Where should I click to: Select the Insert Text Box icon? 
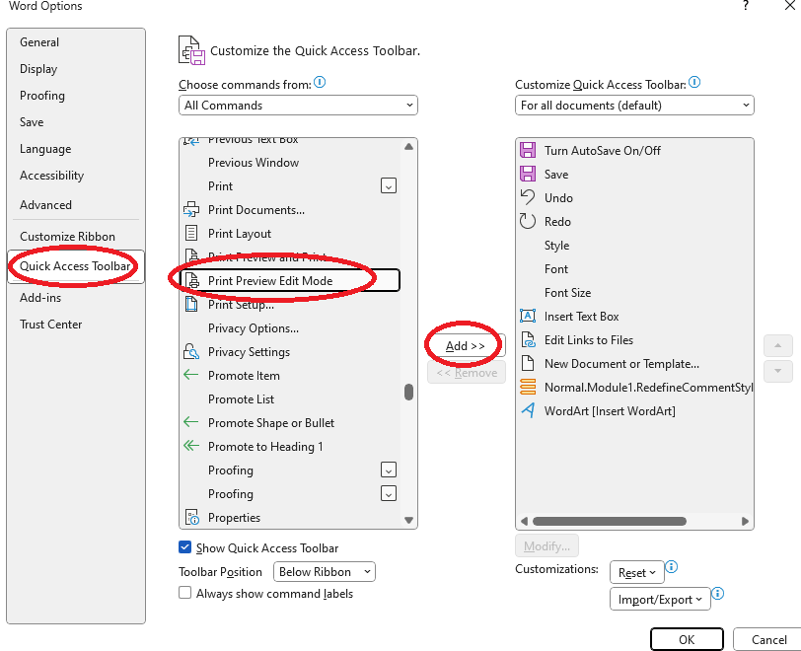tap(528, 316)
